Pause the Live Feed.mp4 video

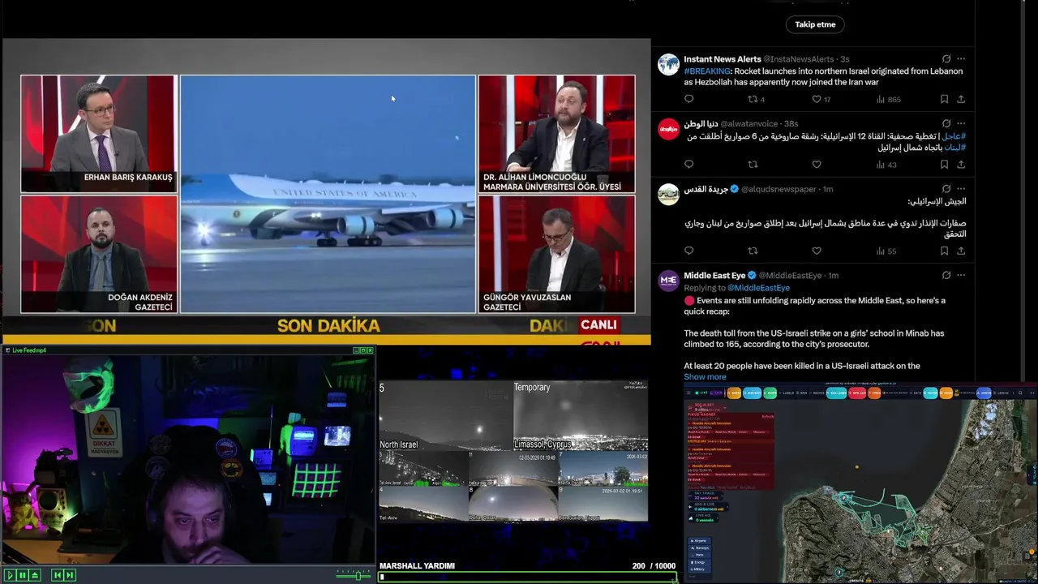point(22,575)
